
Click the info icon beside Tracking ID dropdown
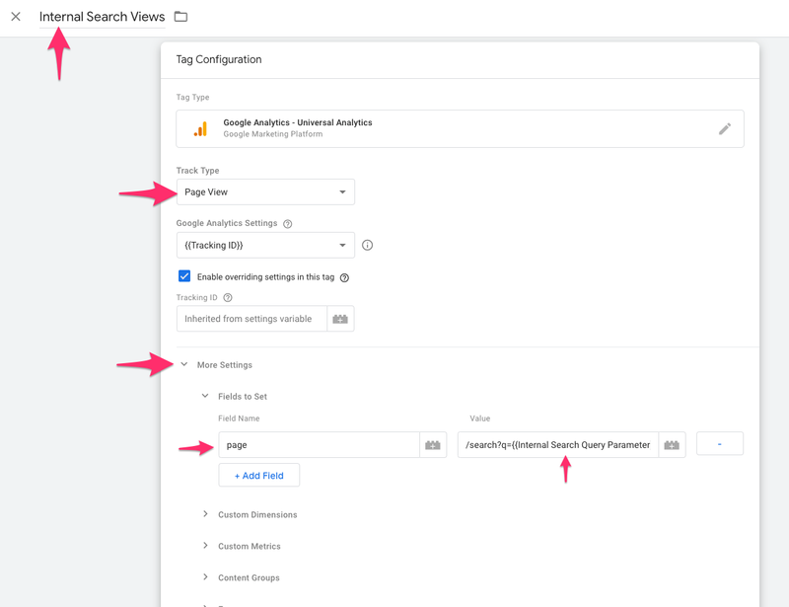tap(367, 246)
